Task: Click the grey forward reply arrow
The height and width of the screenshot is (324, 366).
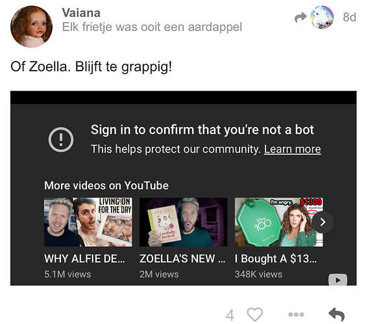Action: point(300,17)
